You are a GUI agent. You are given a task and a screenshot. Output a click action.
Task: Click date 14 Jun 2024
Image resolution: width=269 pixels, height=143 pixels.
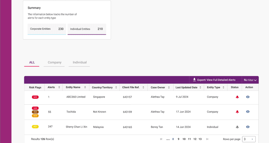click(183, 127)
